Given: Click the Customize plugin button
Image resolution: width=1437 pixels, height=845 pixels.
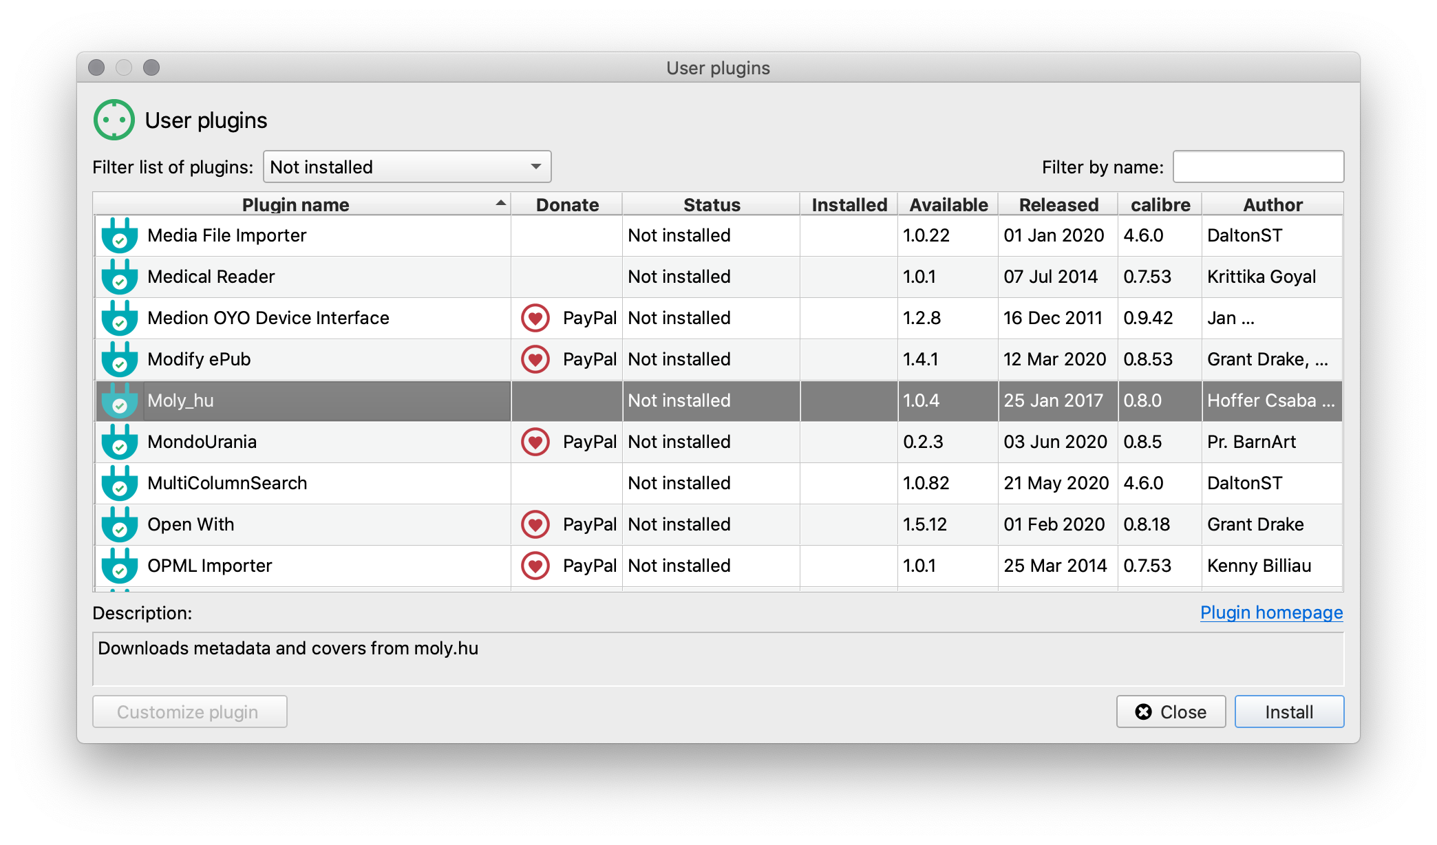Looking at the screenshot, I should 190,712.
